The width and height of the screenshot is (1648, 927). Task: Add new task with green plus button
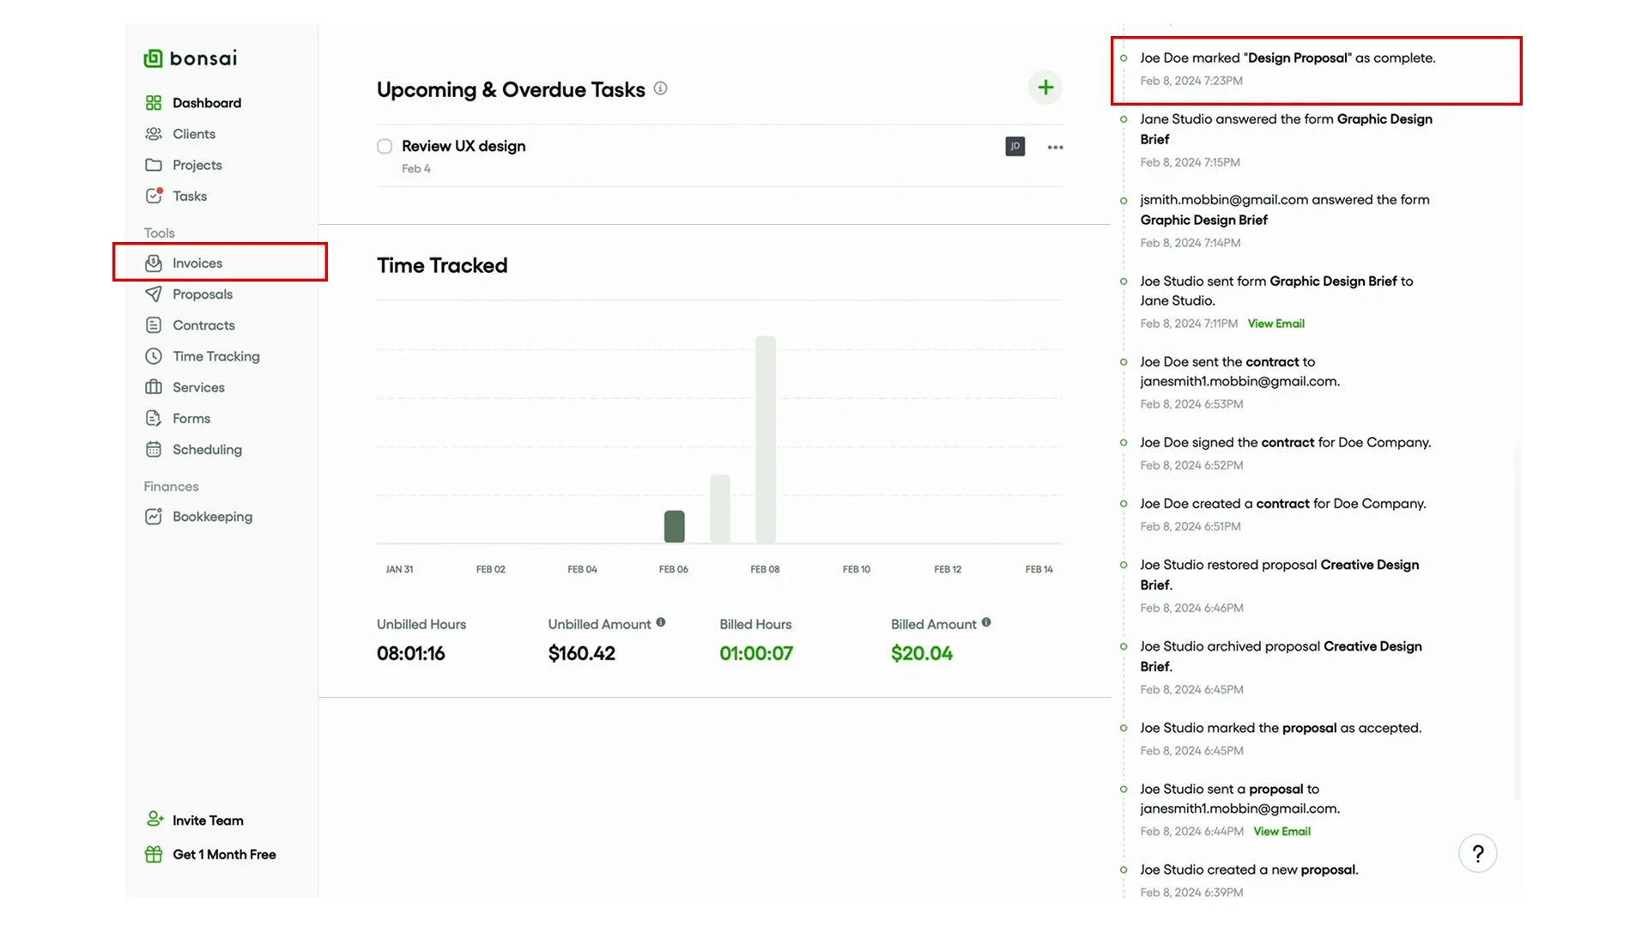point(1045,88)
